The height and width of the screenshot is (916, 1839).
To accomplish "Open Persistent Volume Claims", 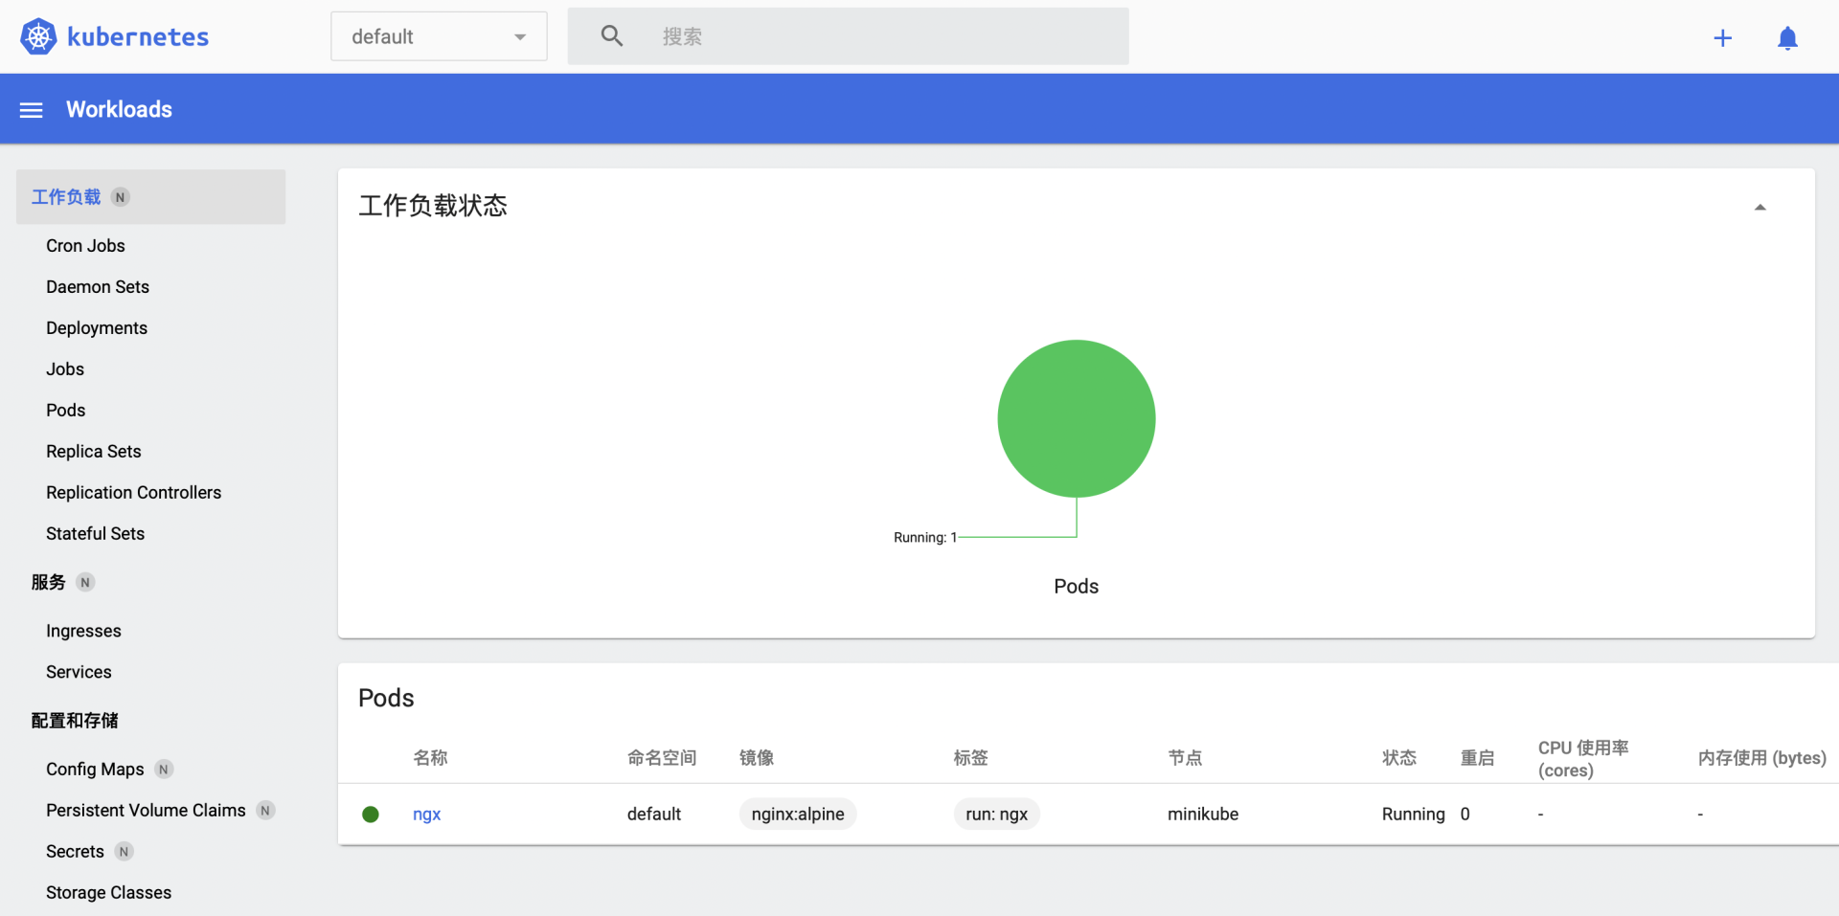I will 144,810.
